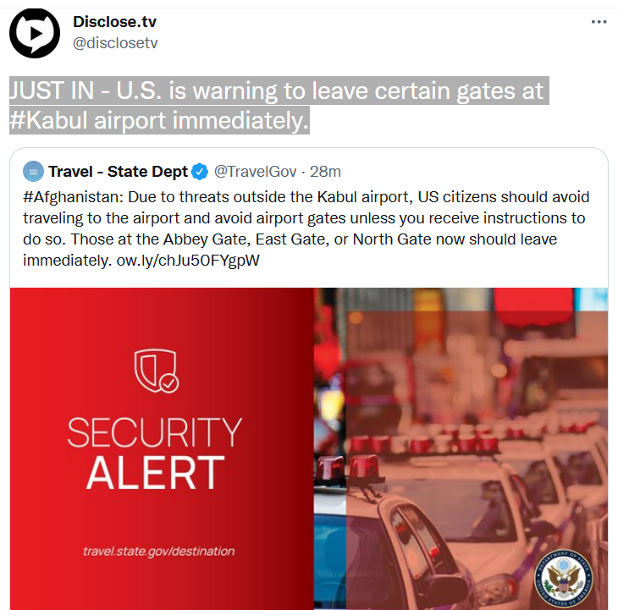Click the 28m timestamp
The height and width of the screenshot is (610, 618).
(x=325, y=172)
